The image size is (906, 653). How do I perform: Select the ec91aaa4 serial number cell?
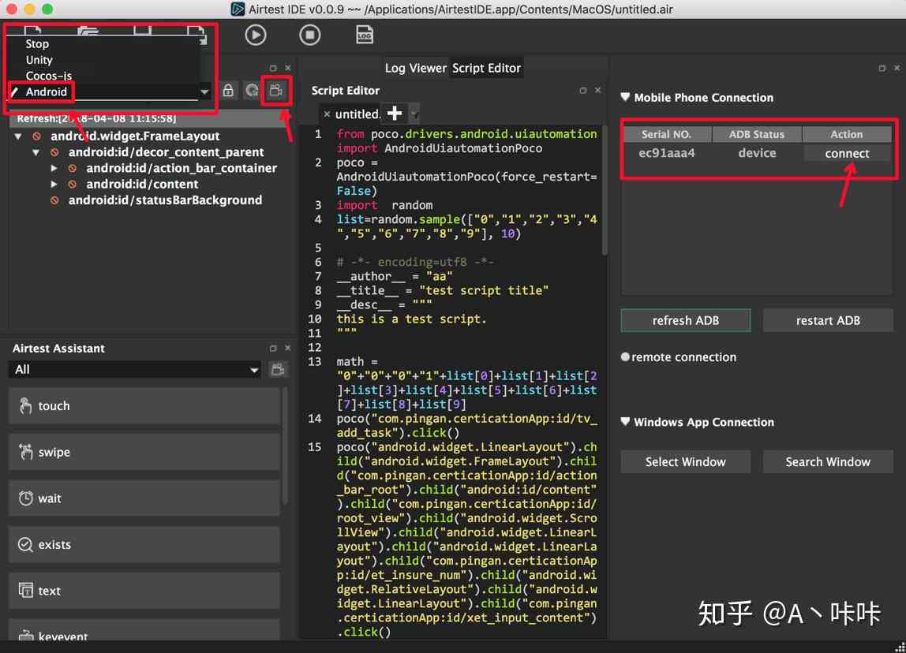pos(666,154)
